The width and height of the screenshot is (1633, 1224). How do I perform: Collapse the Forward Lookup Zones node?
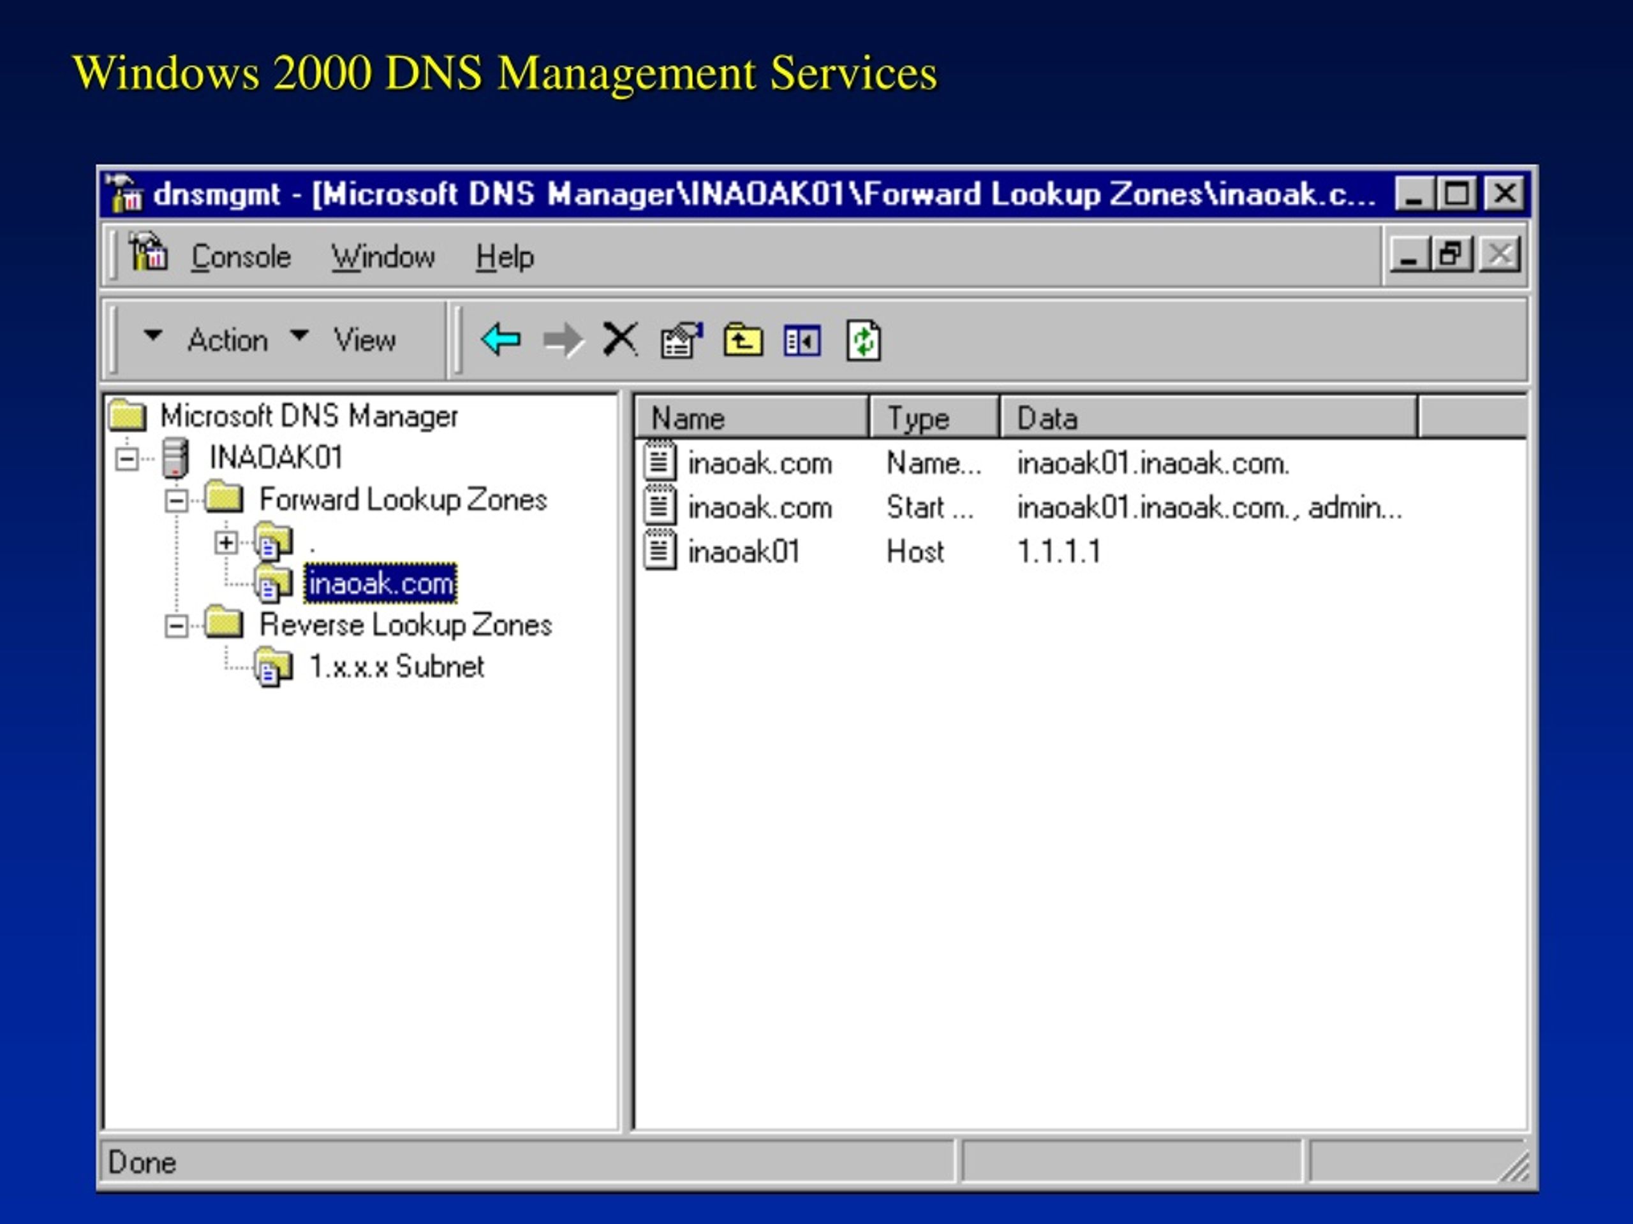coord(175,501)
